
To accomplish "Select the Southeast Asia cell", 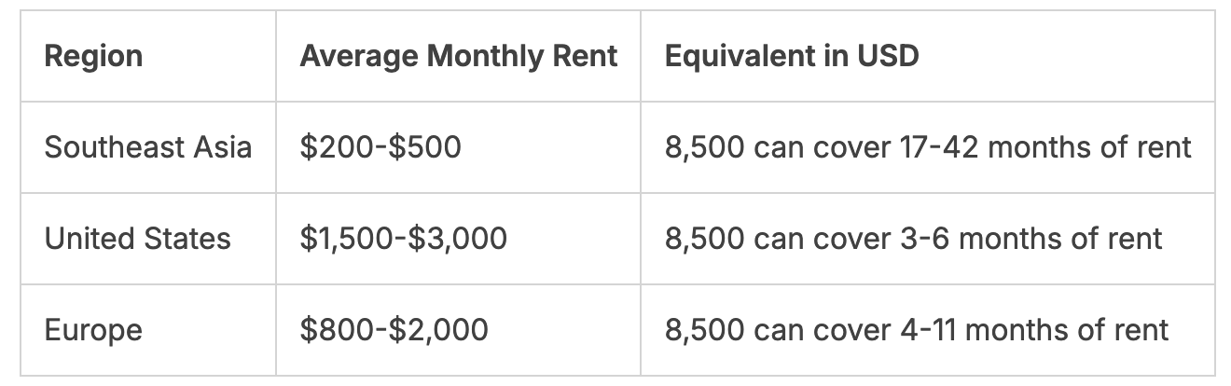I will 148,147.
